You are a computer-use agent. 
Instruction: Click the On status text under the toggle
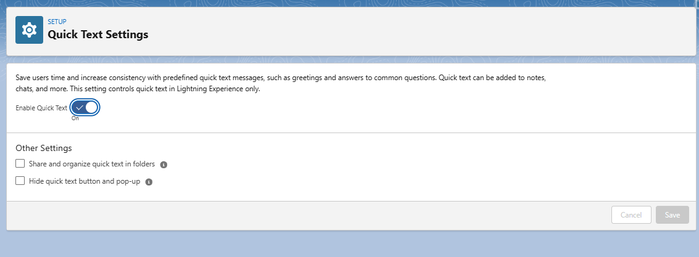tap(75, 118)
